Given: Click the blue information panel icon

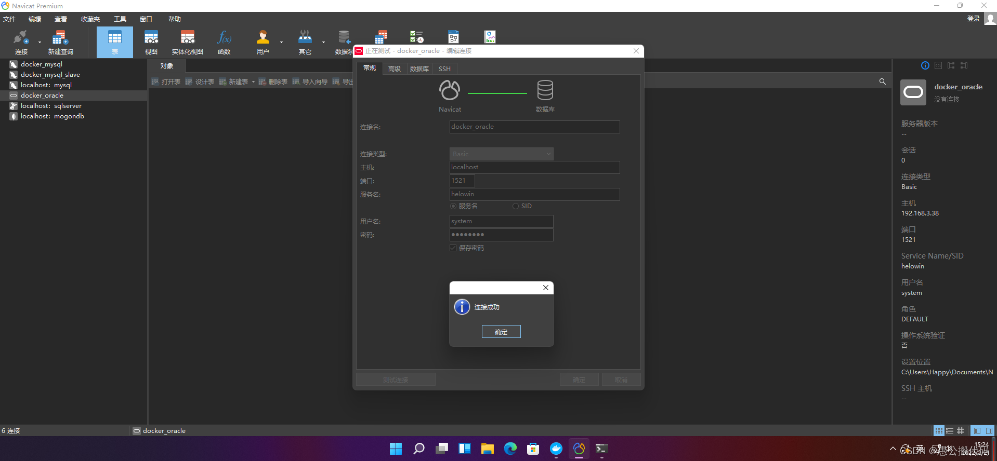Looking at the screenshot, I should (x=925, y=65).
